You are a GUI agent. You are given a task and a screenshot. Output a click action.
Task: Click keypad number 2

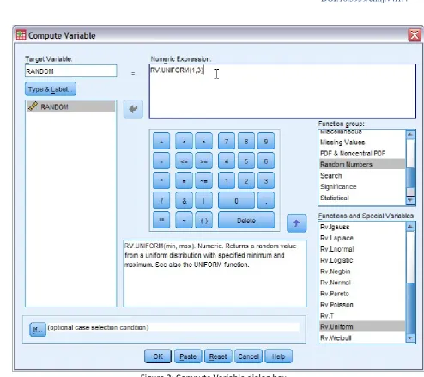pyautogui.click(x=246, y=180)
